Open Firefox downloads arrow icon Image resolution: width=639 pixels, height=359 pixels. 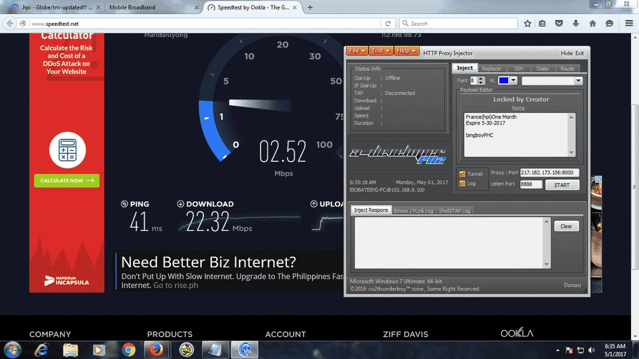pyautogui.click(x=576, y=23)
